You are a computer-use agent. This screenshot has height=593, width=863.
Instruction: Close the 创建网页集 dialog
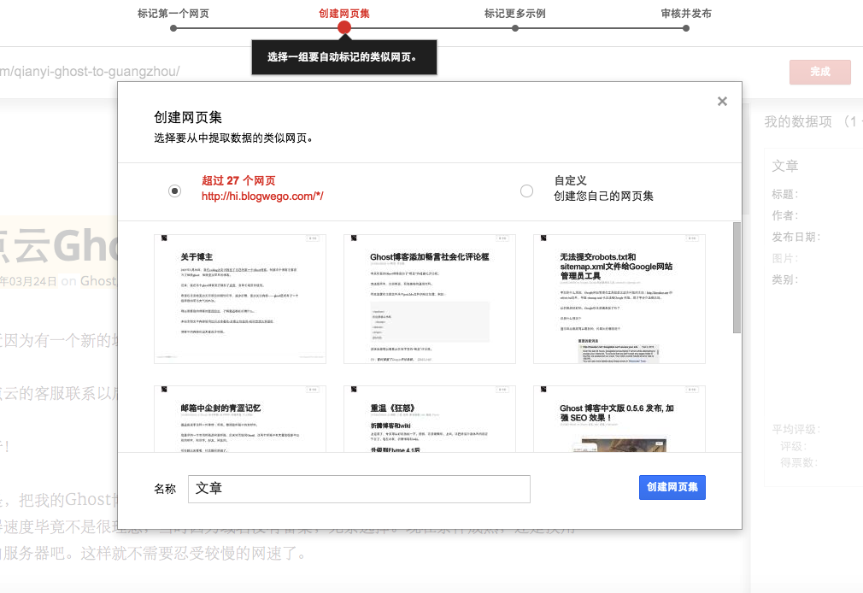click(x=722, y=102)
